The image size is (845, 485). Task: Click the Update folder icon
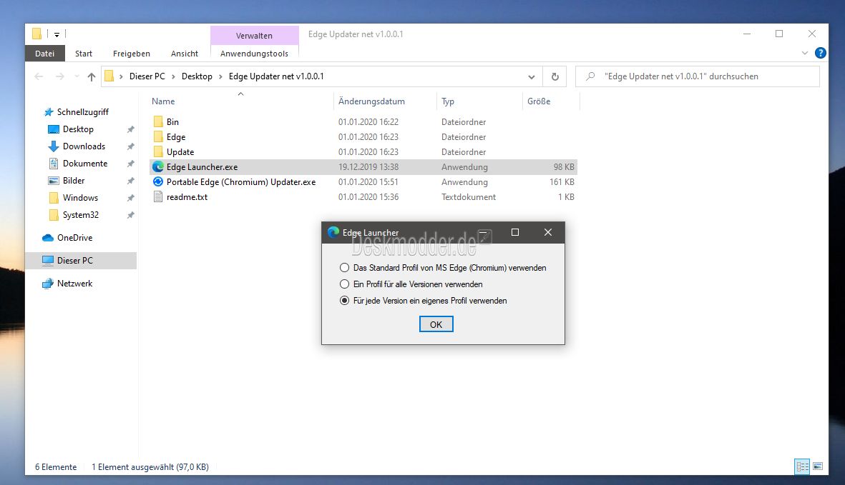158,151
